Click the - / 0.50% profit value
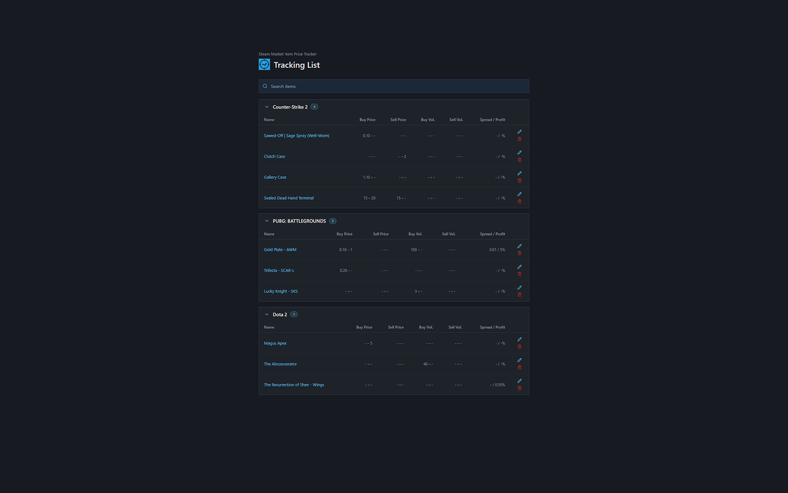Image resolution: width=788 pixels, height=493 pixels. (498, 385)
